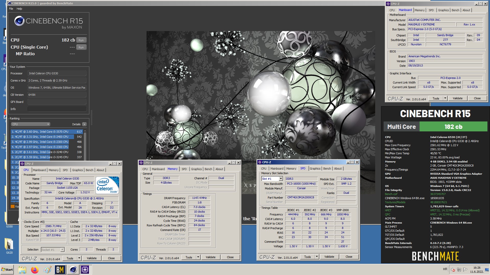Click the network tray icon

click(459, 270)
